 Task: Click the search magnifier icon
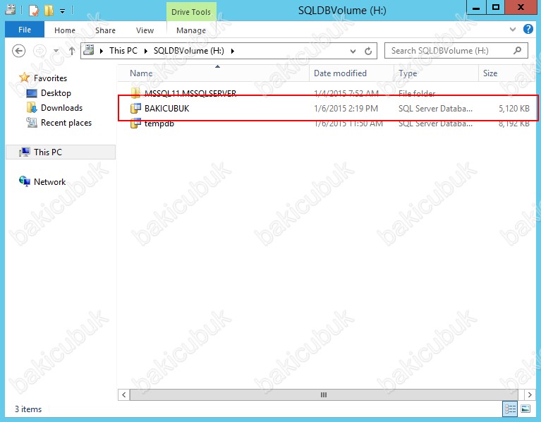tap(517, 51)
